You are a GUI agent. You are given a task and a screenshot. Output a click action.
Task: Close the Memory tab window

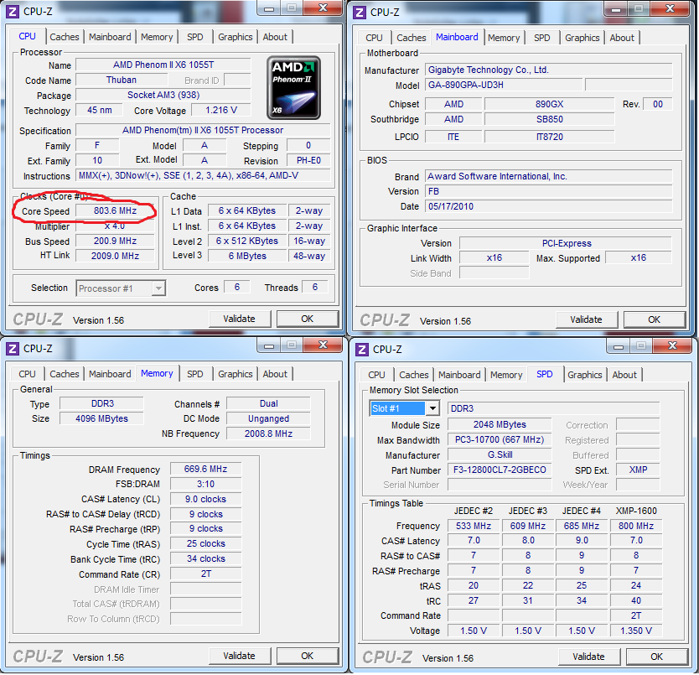tap(323, 345)
